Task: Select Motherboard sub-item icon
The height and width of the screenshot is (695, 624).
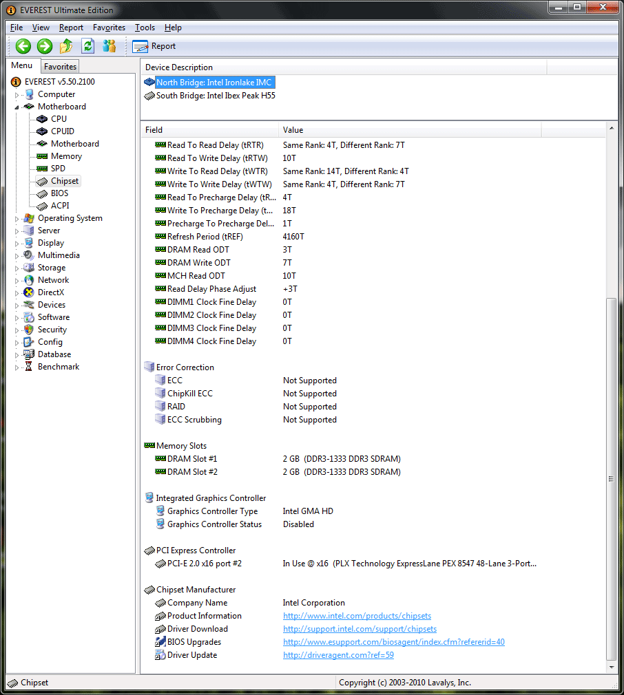Action: coord(42,144)
